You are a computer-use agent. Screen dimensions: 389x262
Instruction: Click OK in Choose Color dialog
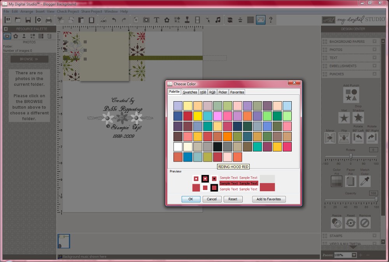coord(191,199)
